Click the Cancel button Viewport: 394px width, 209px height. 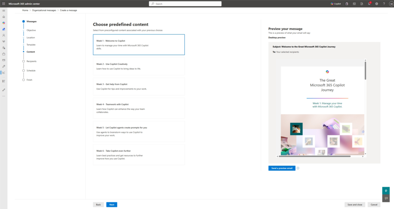click(x=374, y=205)
